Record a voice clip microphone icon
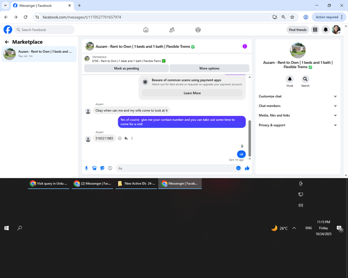The image size is (348, 278). pyautogui.click(x=86, y=168)
